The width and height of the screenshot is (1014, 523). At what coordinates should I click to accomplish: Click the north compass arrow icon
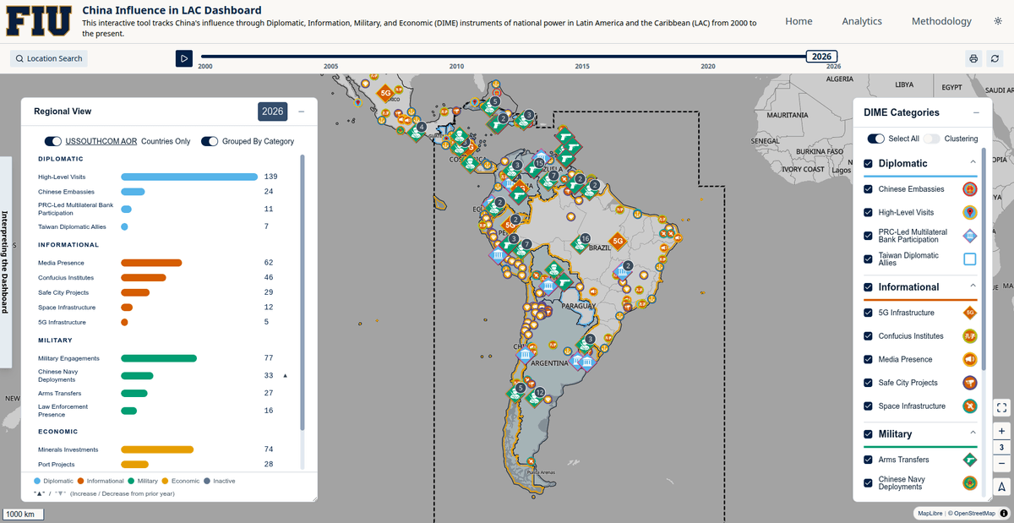[x=1001, y=487]
